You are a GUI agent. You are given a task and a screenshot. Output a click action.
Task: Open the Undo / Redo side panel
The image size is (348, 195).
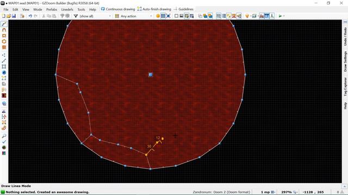(x=345, y=36)
